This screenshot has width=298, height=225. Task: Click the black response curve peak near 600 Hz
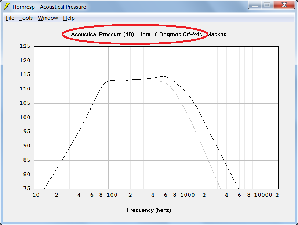point(166,77)
